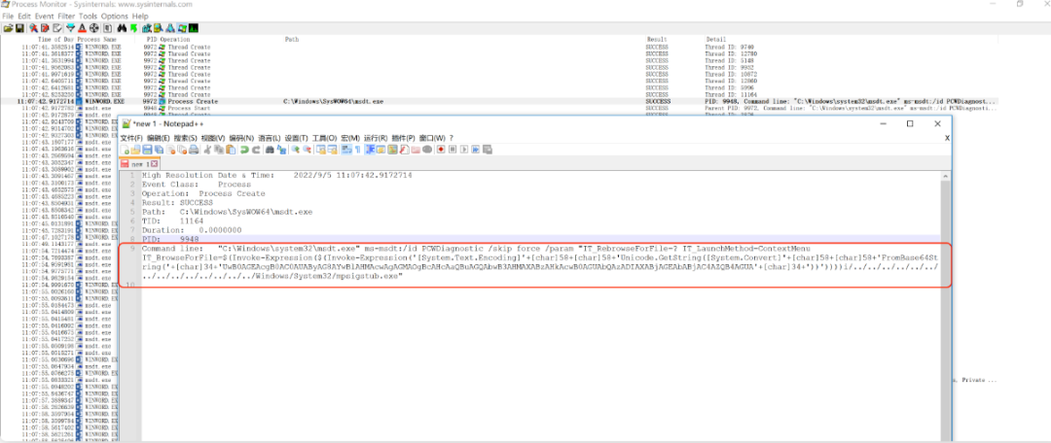
Task: Click the Notepad++ zoom out icon
Action: tap(307, 150)
